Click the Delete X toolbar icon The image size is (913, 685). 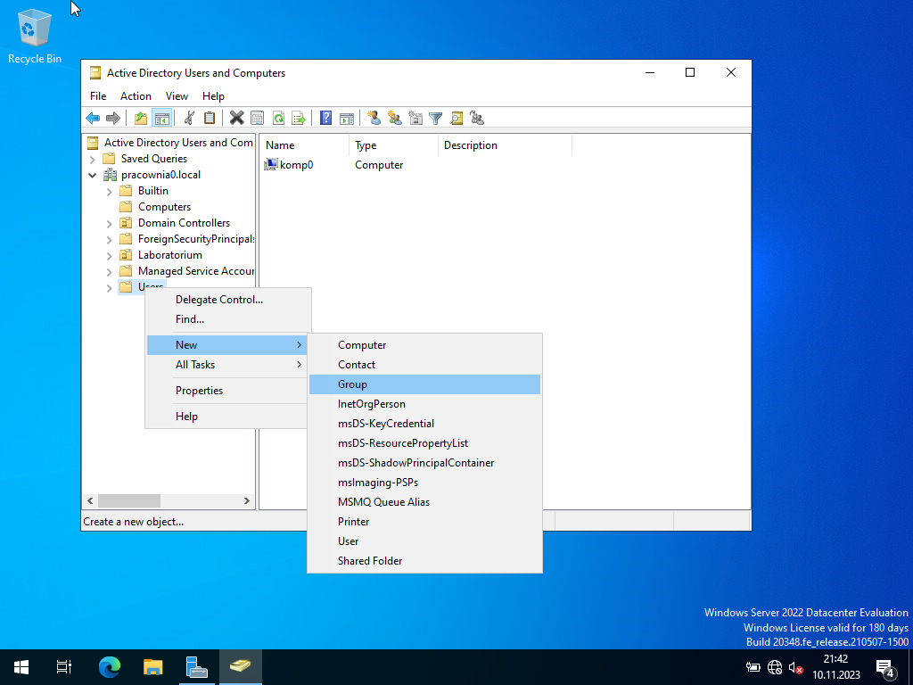tap(236, 119)
